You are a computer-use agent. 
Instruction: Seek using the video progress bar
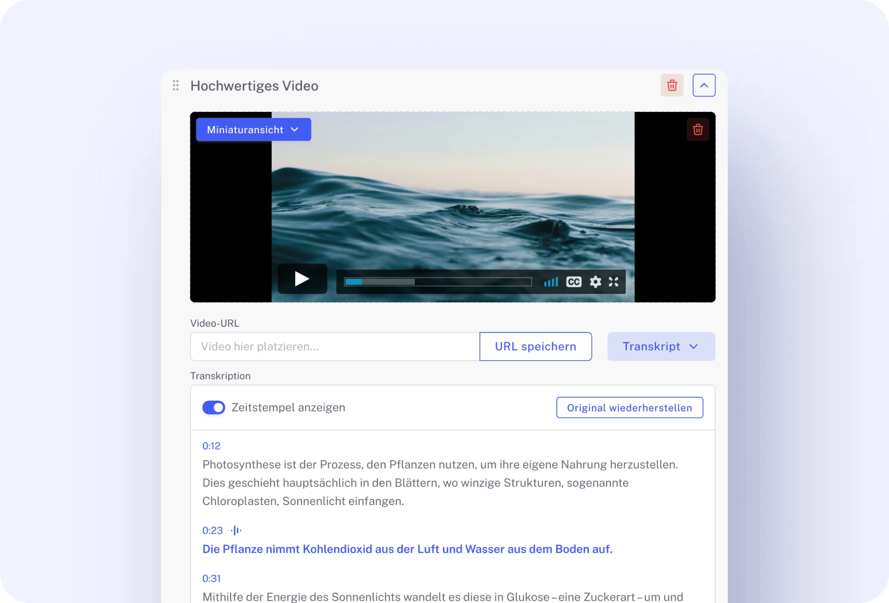[438, 282]
